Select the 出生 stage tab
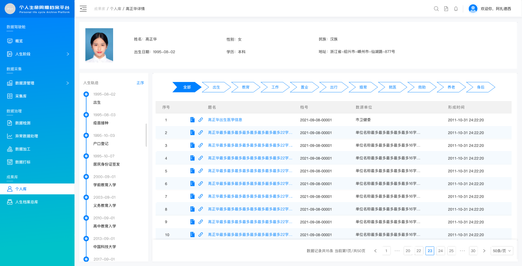This screenshot has height=266, width=522. coord(216,87)
